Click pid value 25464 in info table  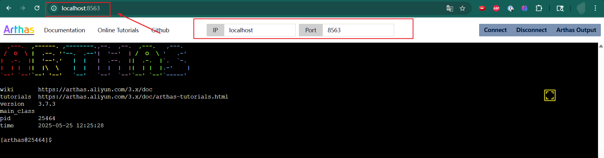pos(47,118)
